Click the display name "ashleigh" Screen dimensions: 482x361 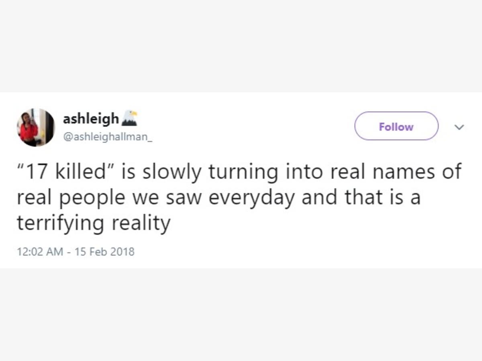91,118
